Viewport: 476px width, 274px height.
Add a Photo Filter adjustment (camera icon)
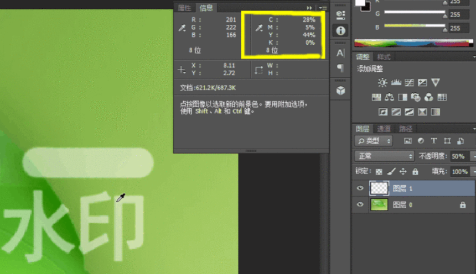[x=416, y=97]
